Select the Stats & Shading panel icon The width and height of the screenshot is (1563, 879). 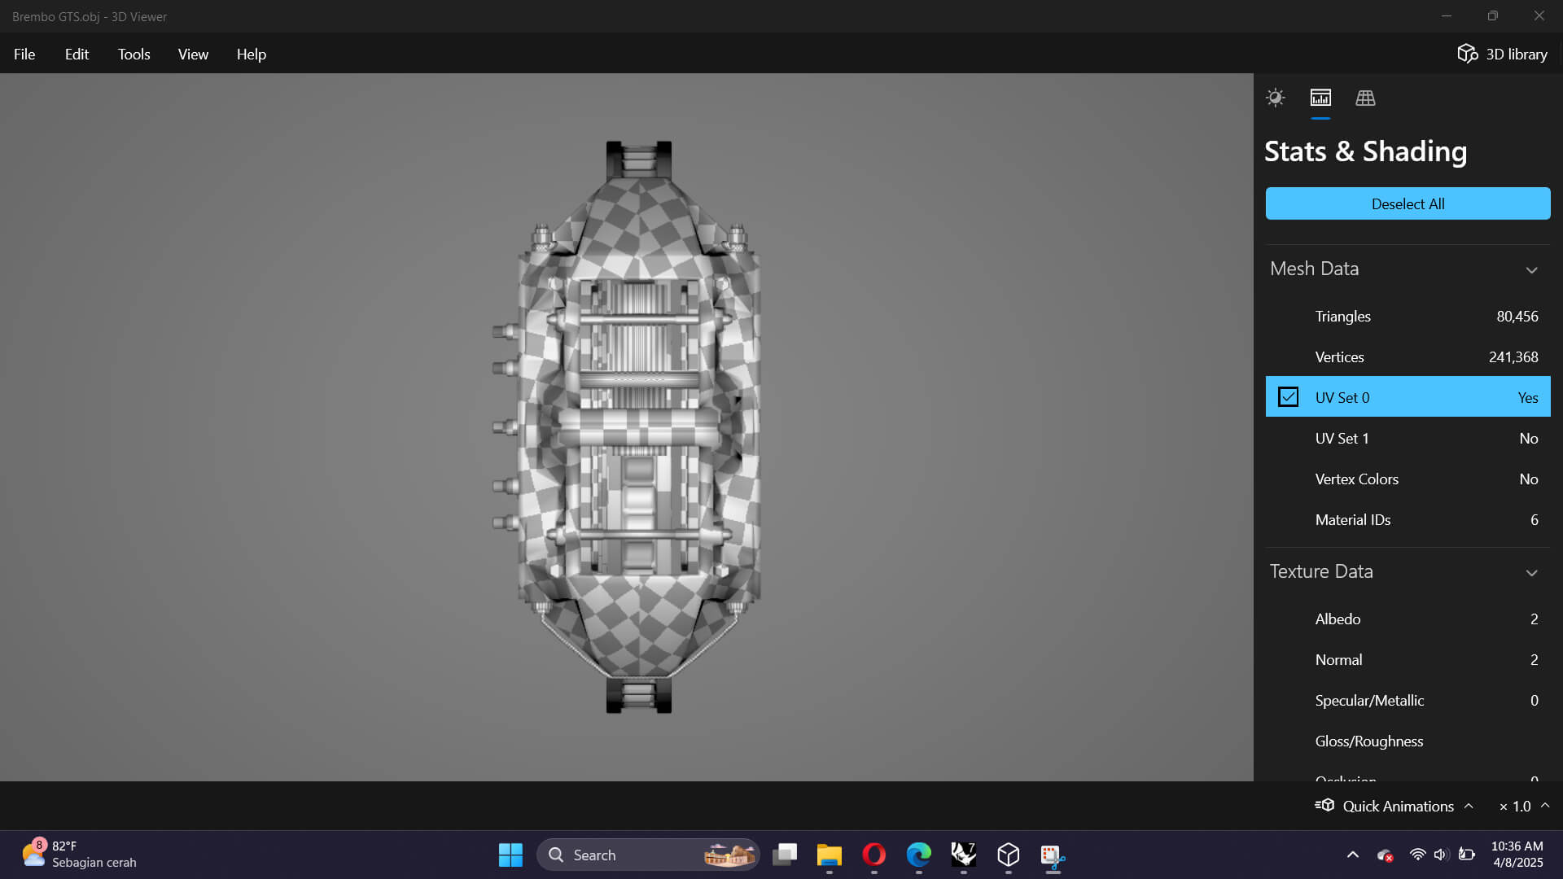(x=1320, y=98)
